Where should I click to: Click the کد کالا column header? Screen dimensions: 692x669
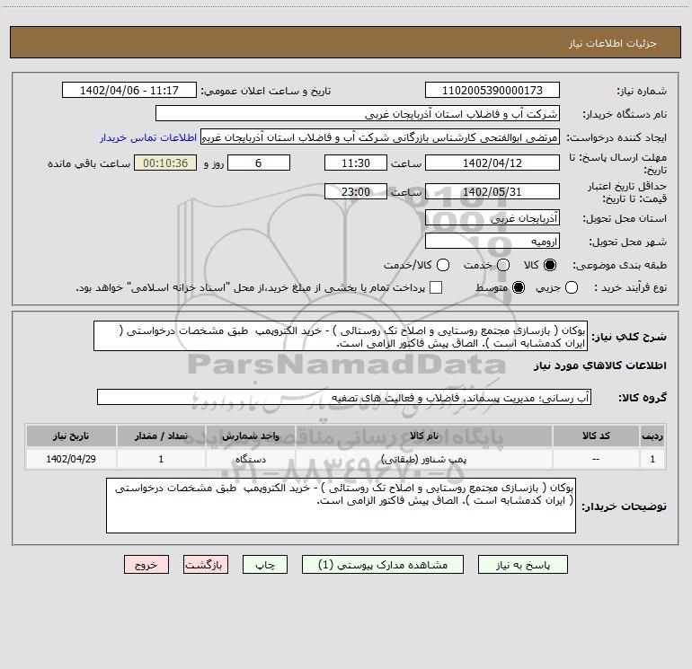pos(596,436)
